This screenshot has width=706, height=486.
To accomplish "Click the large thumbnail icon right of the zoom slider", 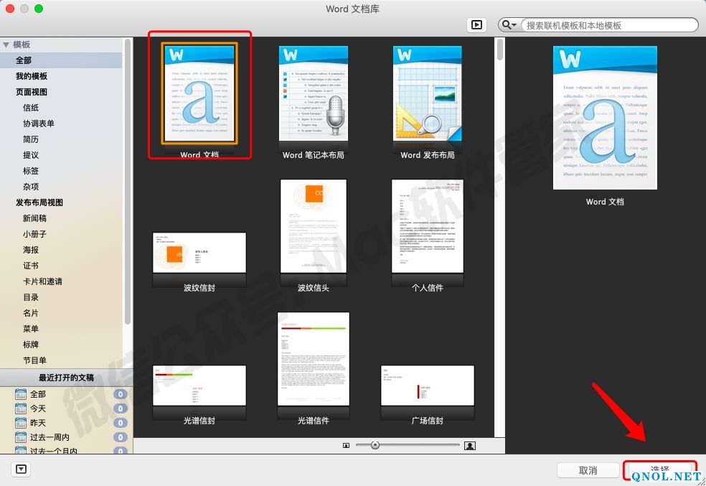I will [470, 446].
